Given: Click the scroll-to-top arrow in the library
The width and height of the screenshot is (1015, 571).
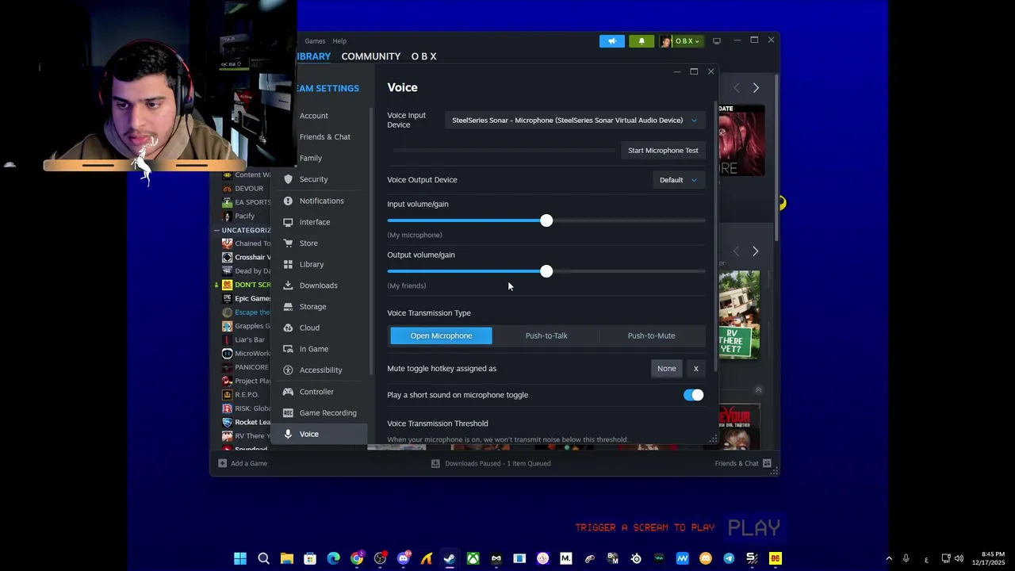Looking at the screenshot, I should (x=758, y=390).
